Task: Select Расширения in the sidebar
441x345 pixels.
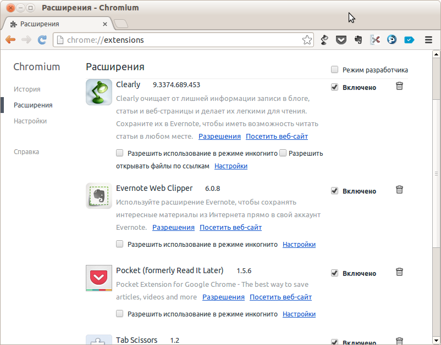Action: [x=33, y=105]
